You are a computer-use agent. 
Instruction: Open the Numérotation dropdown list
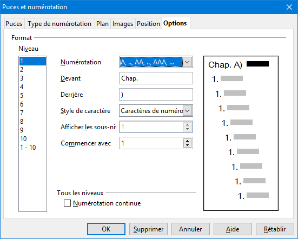(187, 62)
